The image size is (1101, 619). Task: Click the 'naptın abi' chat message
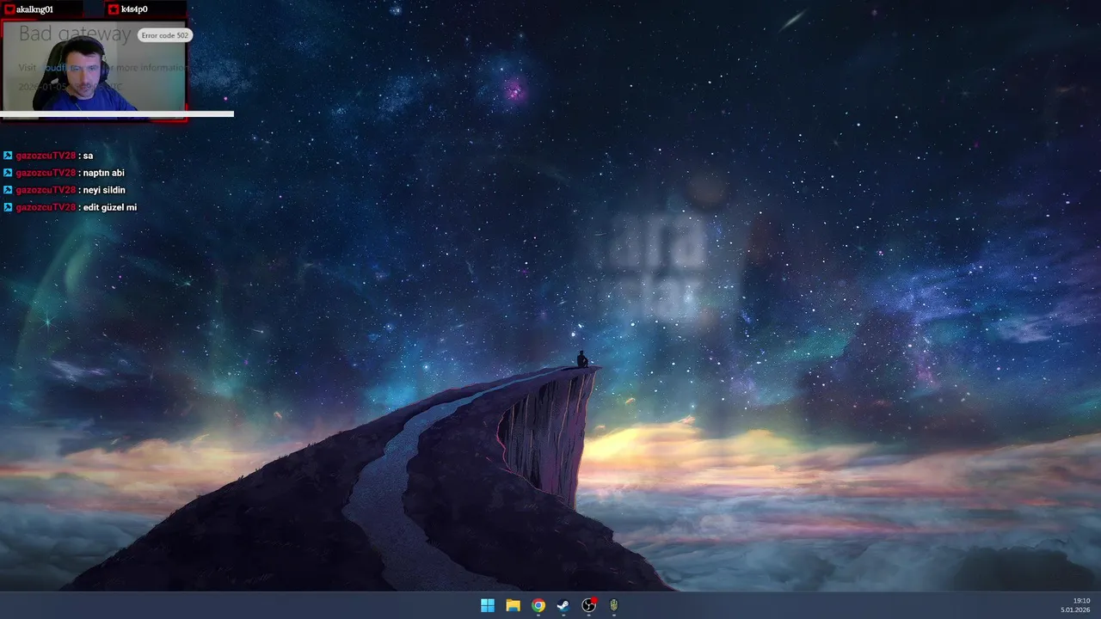(x=103, y=173)
